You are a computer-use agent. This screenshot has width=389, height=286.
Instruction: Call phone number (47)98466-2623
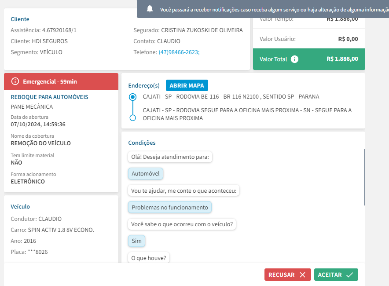(179, 52)
